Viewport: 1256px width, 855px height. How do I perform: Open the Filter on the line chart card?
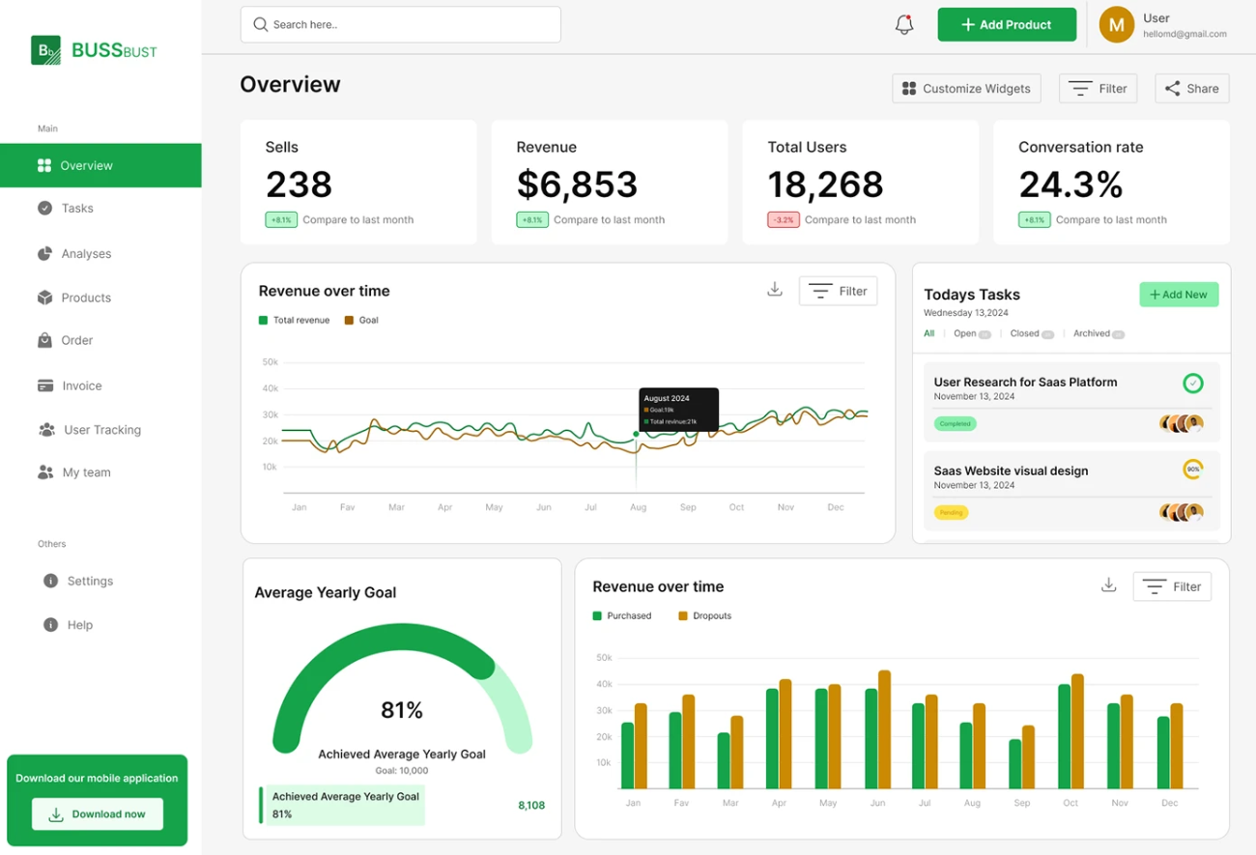(x=838, y=291)
